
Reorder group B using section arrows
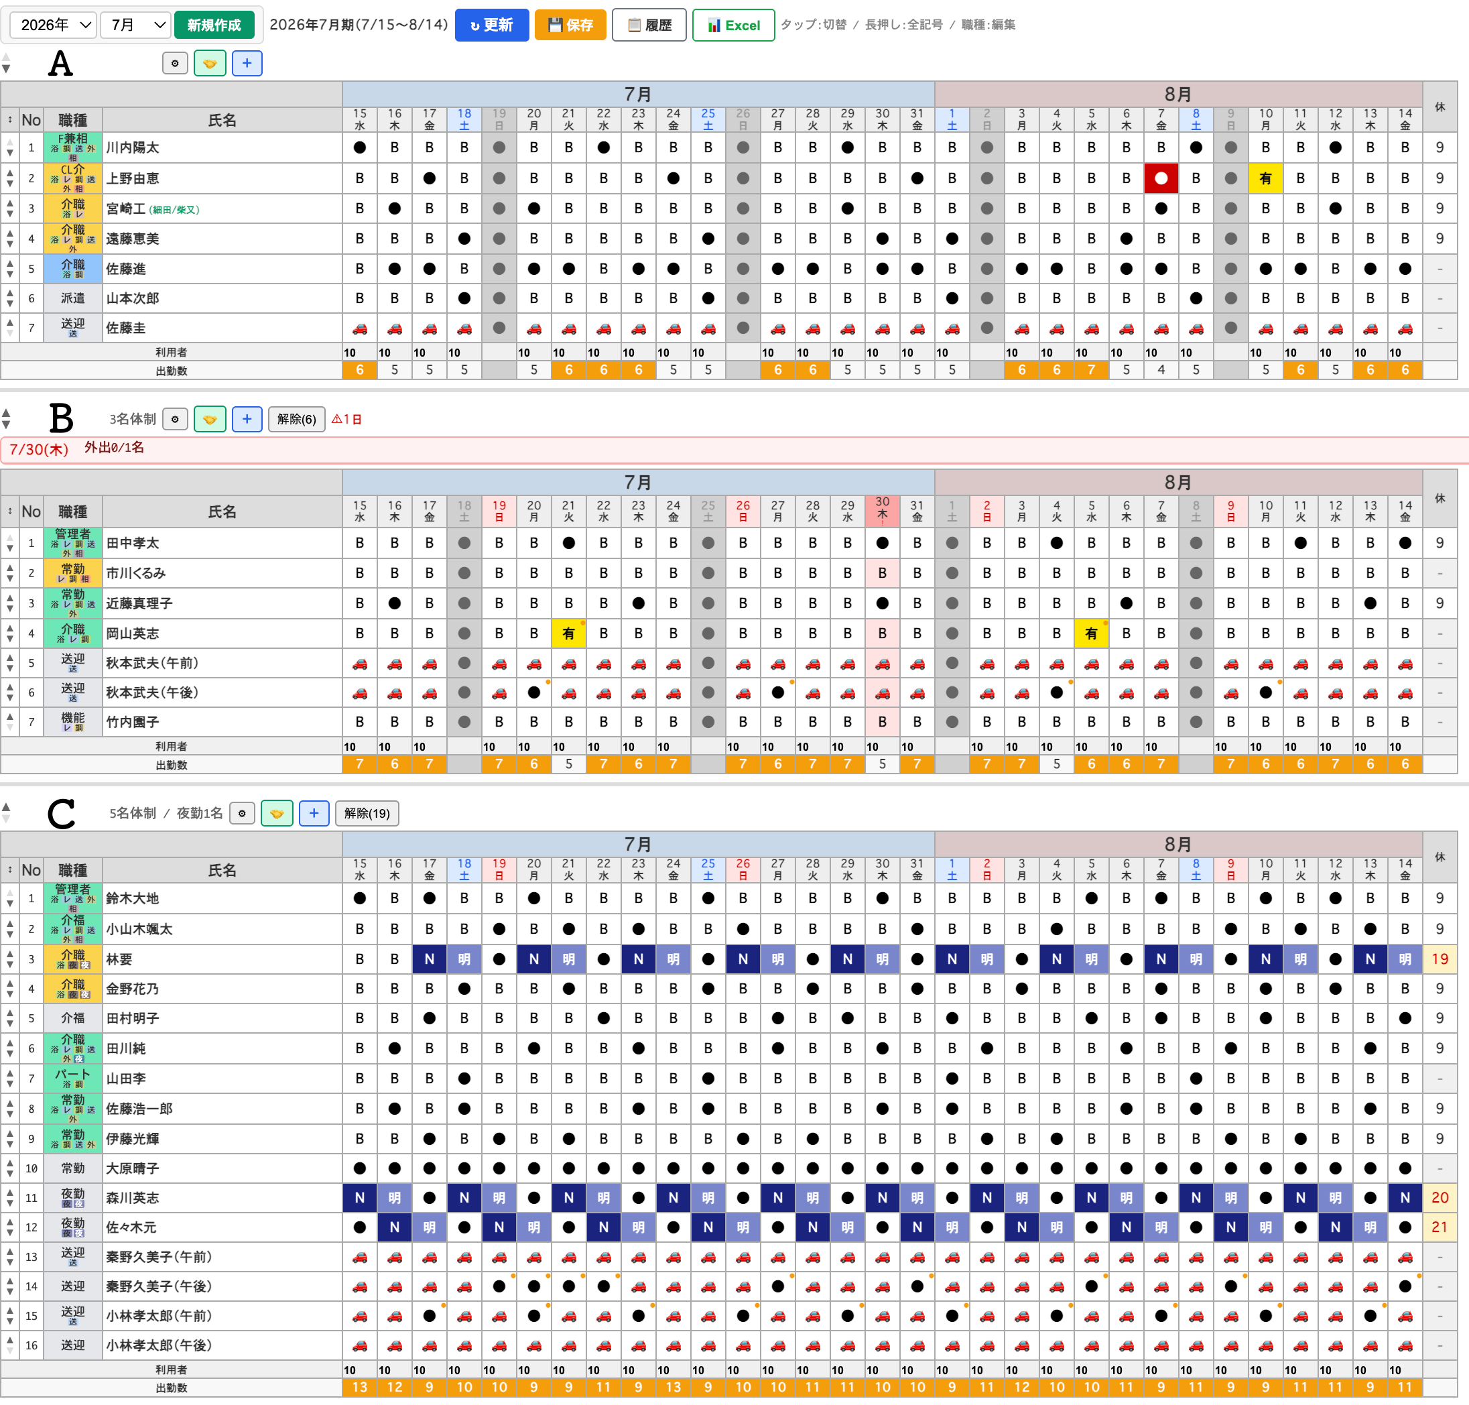point(6,420)
